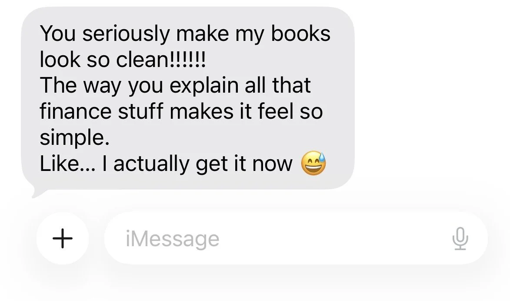Click the sweat-smile emoji in the message

pos(313,163)
